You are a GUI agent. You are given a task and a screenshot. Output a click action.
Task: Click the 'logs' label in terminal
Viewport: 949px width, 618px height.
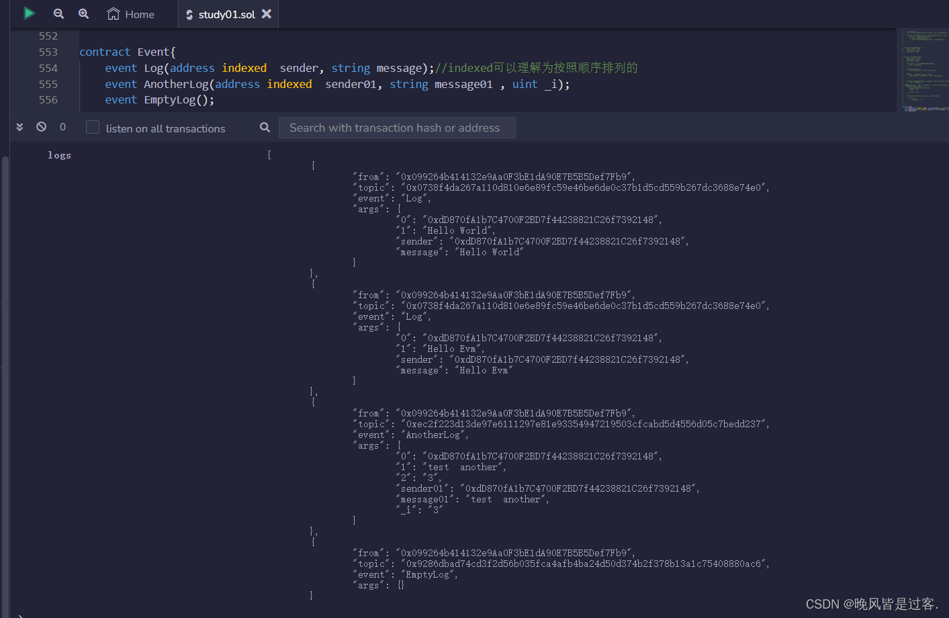click(x=59, y=155)
